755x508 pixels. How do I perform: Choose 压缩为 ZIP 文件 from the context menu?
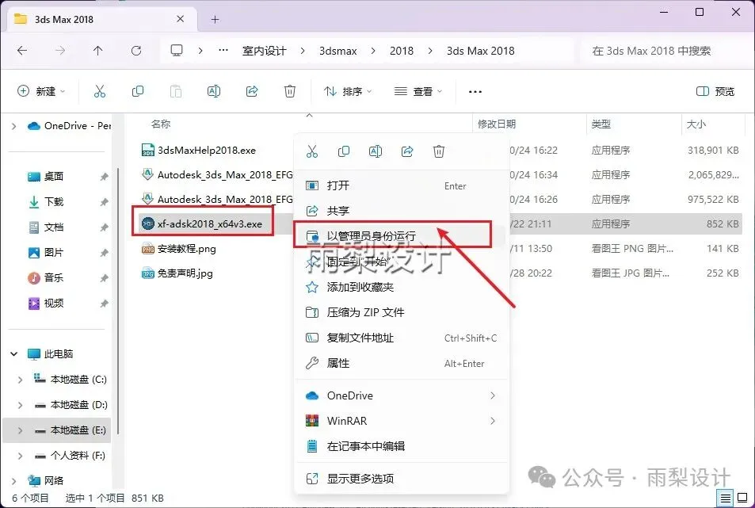(402, 312)
